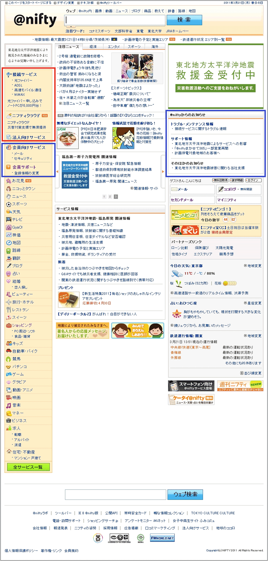The height and width of the screenshot is (561, 268).
Task: Click the top search input field
Action: click(115, 20)
